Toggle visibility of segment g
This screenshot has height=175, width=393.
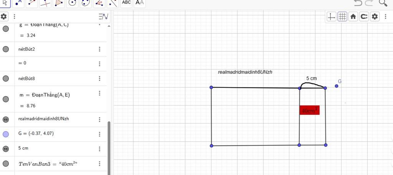click(6, 29)
